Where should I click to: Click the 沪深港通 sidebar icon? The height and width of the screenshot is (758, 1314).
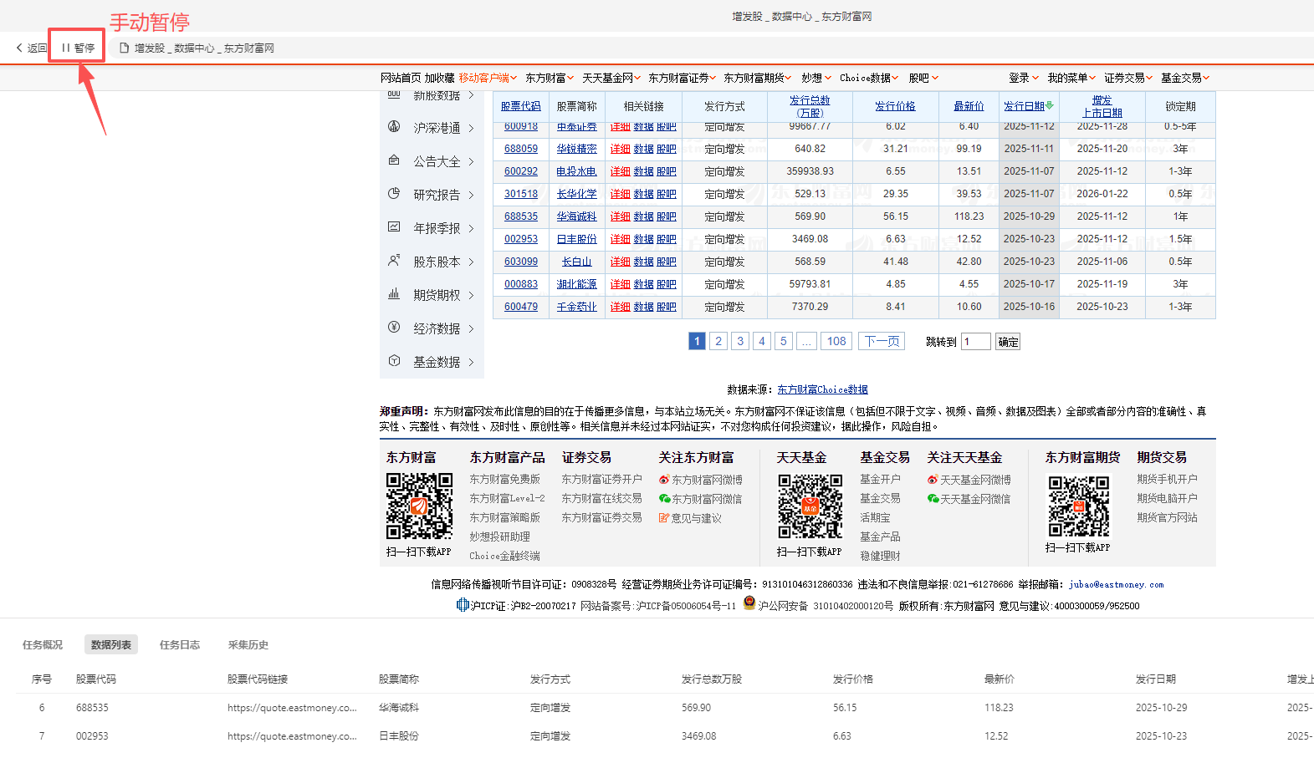394,127
